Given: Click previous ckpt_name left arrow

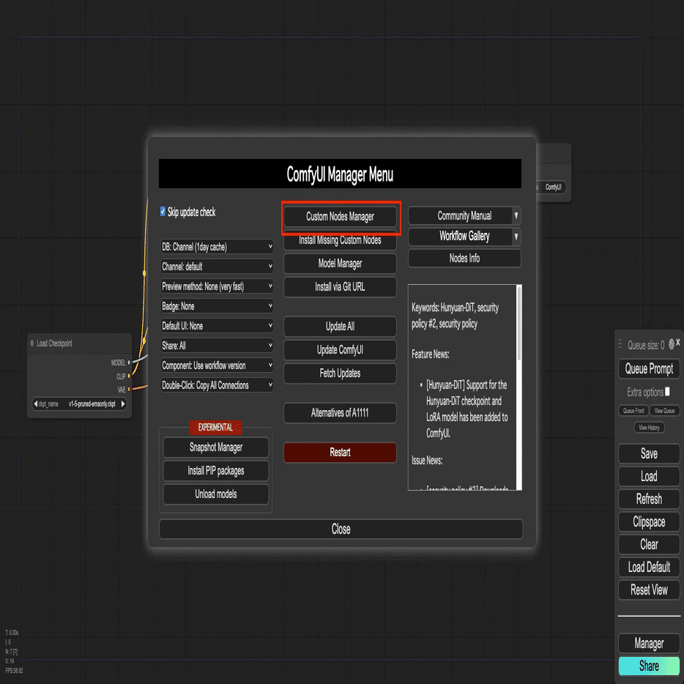Looking at the screenshot, I should pyautogui.click(x=35, y=404).
